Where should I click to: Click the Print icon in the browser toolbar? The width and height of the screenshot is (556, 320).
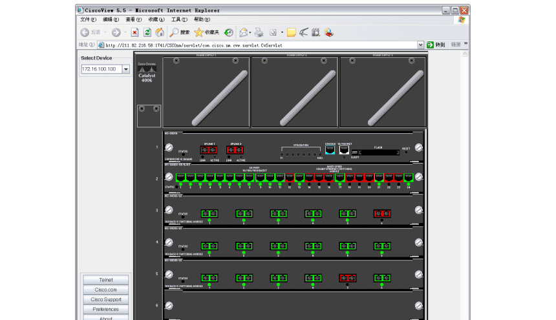point(259,32)
